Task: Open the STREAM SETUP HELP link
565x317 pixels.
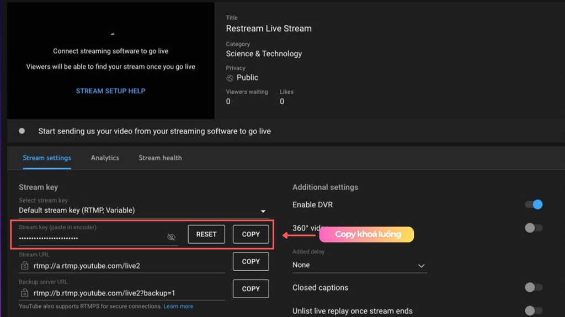Action: [x=110, y=91]
